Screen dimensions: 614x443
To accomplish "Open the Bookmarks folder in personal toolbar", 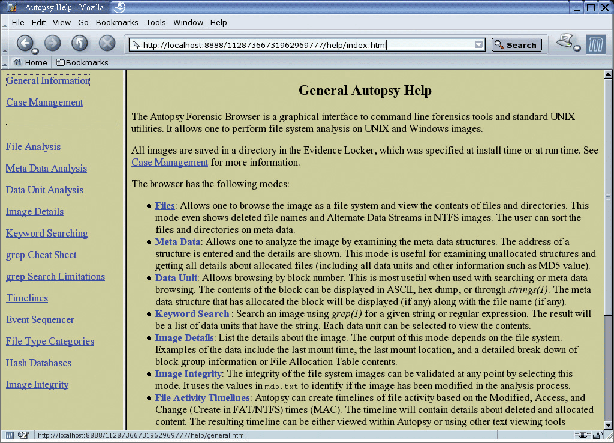I will click(82, 62).
